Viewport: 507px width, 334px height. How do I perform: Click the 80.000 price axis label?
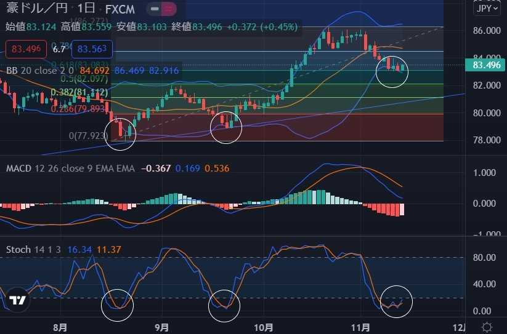[487, 113]
